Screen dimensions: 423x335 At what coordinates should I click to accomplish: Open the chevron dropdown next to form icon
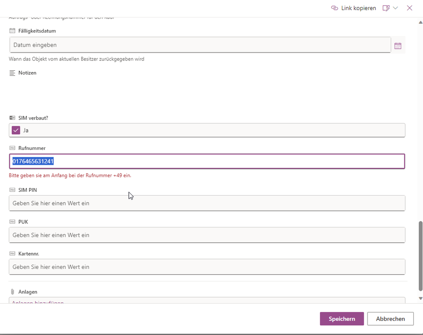395,8
